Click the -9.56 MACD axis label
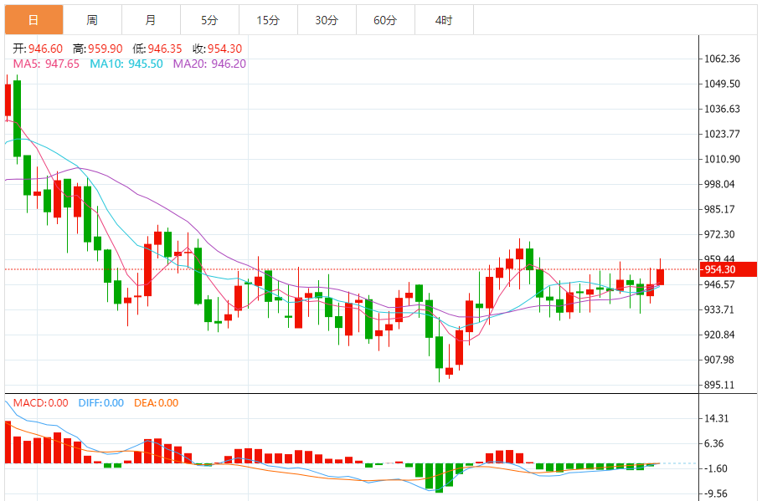 coord(716,493)
